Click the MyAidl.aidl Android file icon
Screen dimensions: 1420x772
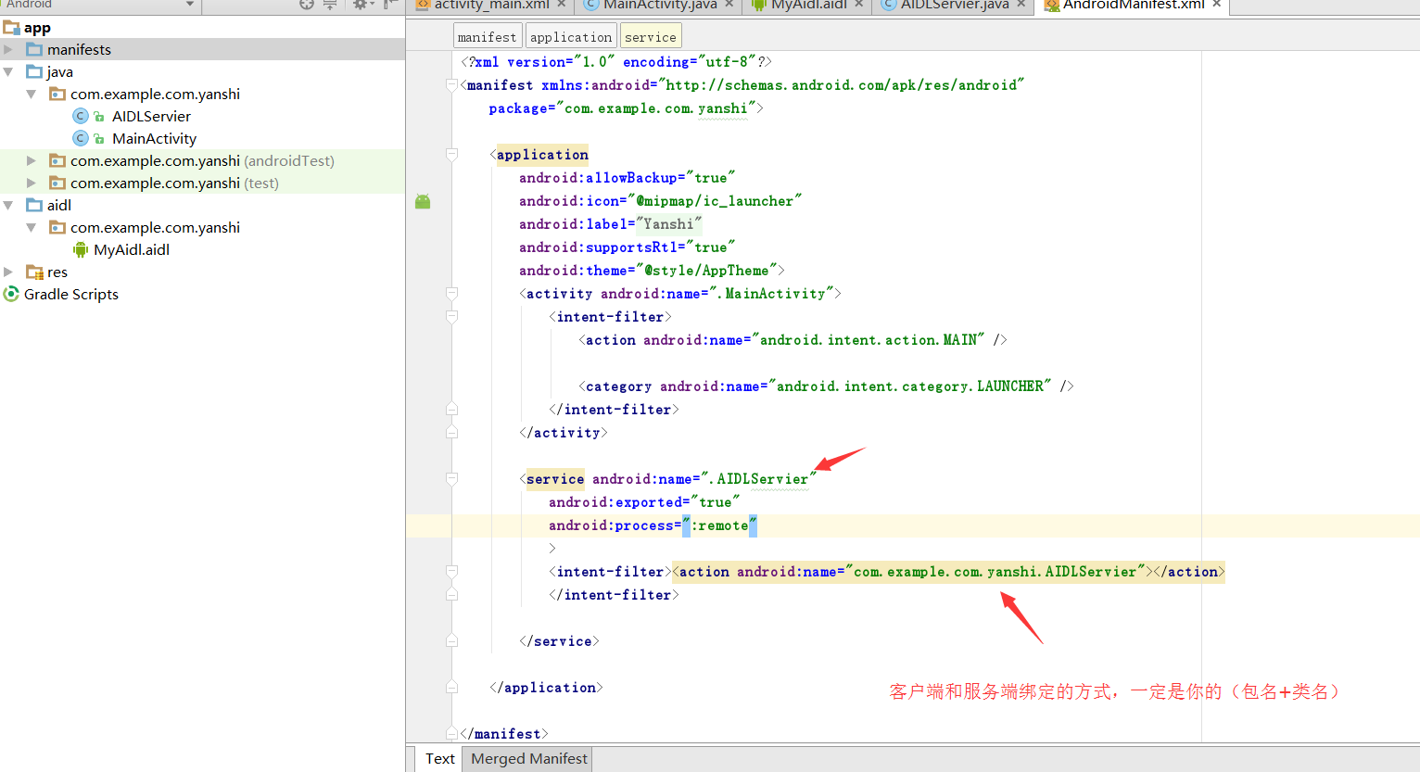(81, 249)
